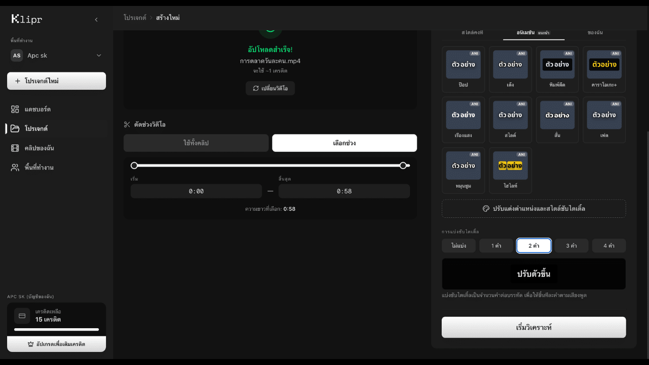
Task: Click the โปรเจกต์ folder icon in sidebar
Action: (x=15, y=129)
